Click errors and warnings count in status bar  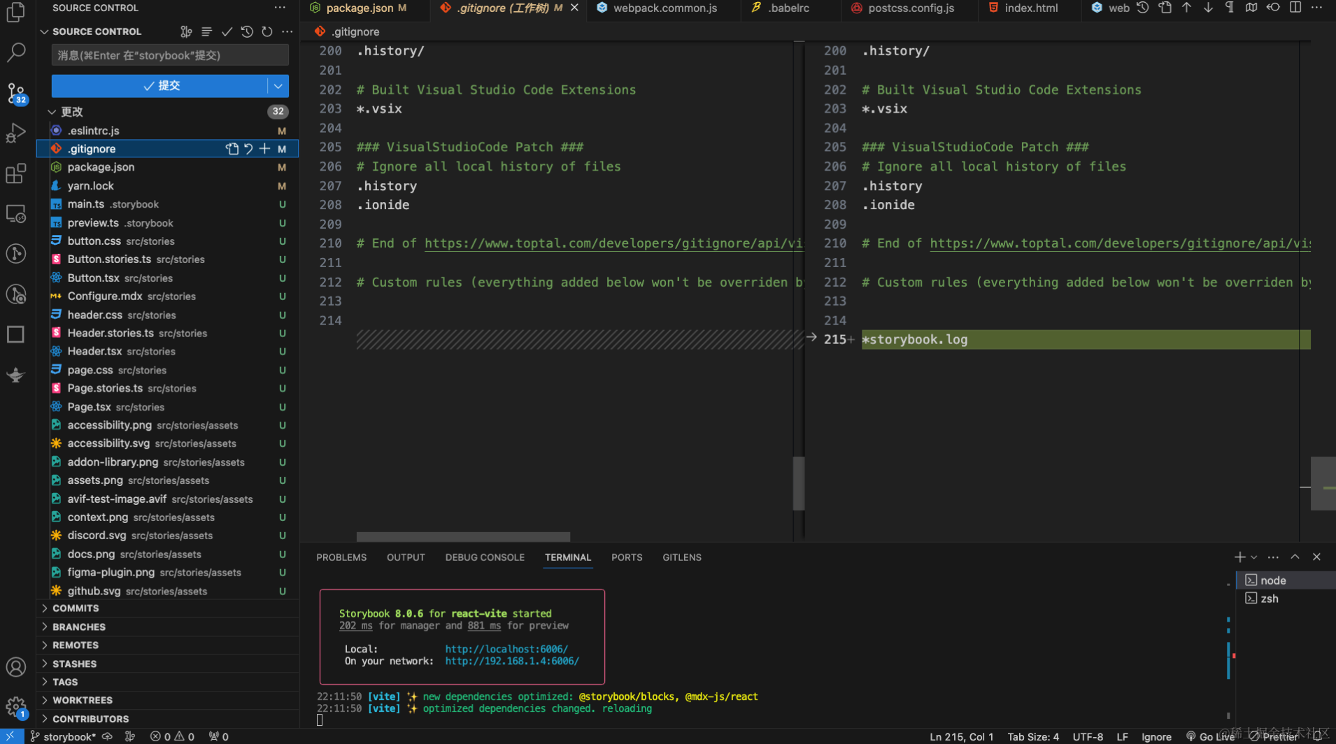[x=172, y=736]
